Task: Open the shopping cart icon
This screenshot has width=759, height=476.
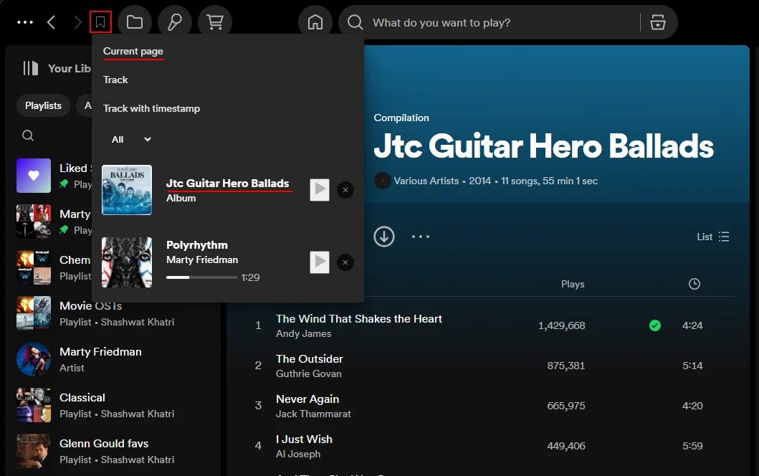Action: coord(214,22)
